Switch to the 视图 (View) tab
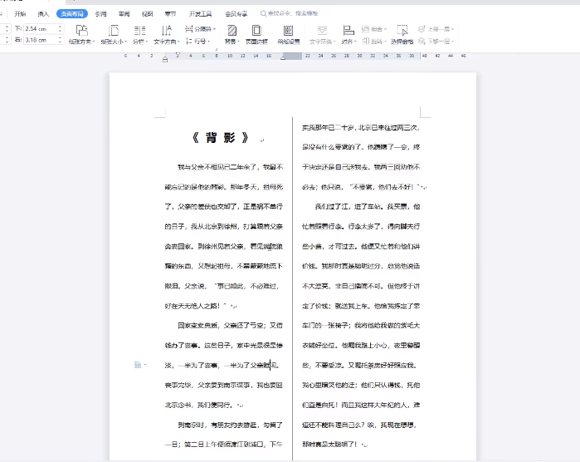The height and width of the screenshot is (462, 580). [x=147, y=14]
